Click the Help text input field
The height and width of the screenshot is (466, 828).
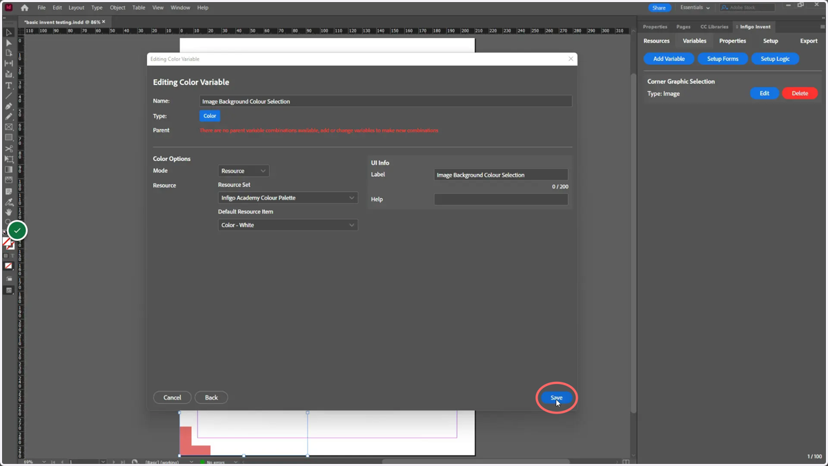click(x=501, y=200)
